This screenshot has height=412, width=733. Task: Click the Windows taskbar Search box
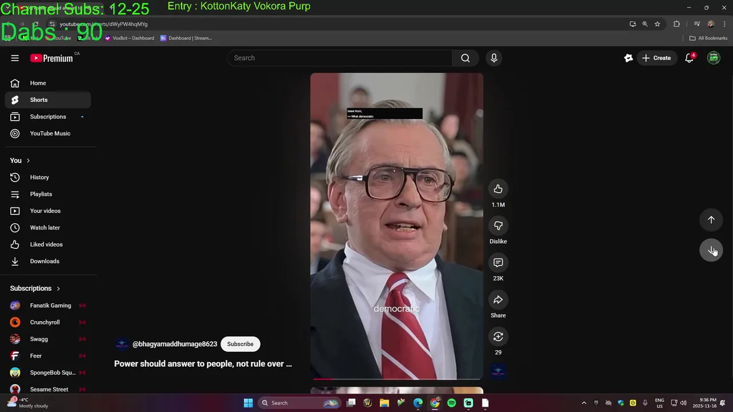[299, 403]
